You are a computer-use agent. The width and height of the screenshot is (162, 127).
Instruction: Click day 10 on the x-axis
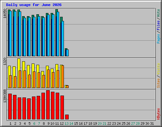52,124
